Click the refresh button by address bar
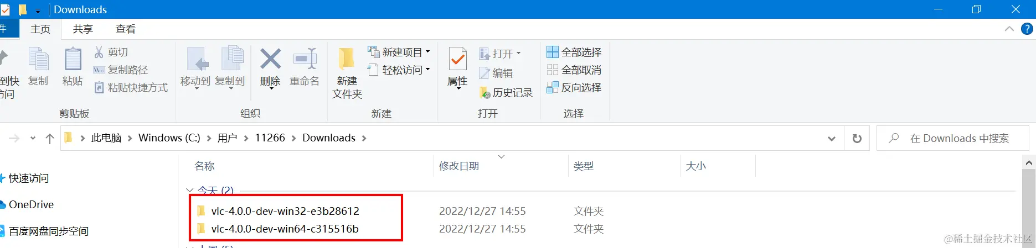 click(857, 139)
